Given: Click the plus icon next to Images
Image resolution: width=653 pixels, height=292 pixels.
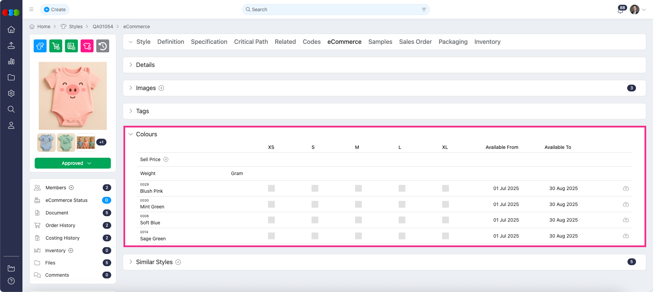Looking at the screenshot, I should [162, 88].
